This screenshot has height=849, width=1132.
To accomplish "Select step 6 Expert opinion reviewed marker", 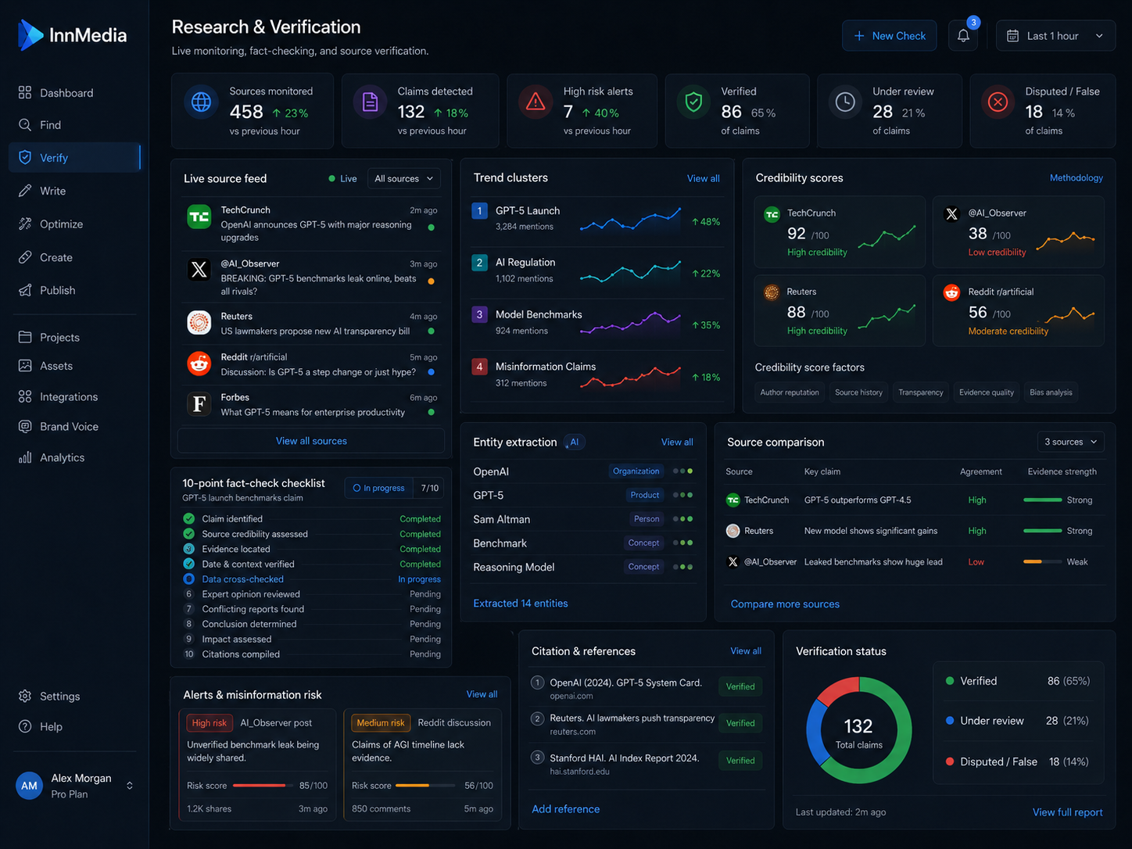I will coord(188,594).
